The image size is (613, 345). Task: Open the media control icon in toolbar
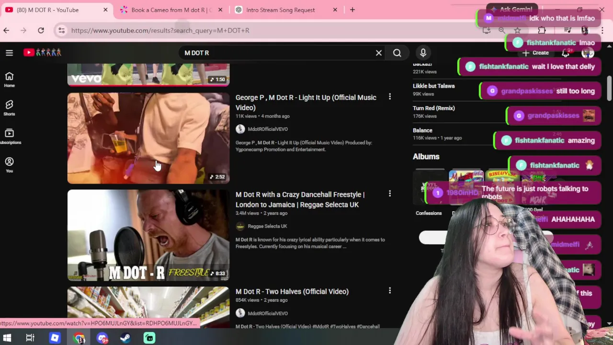(x=568, y=30)
